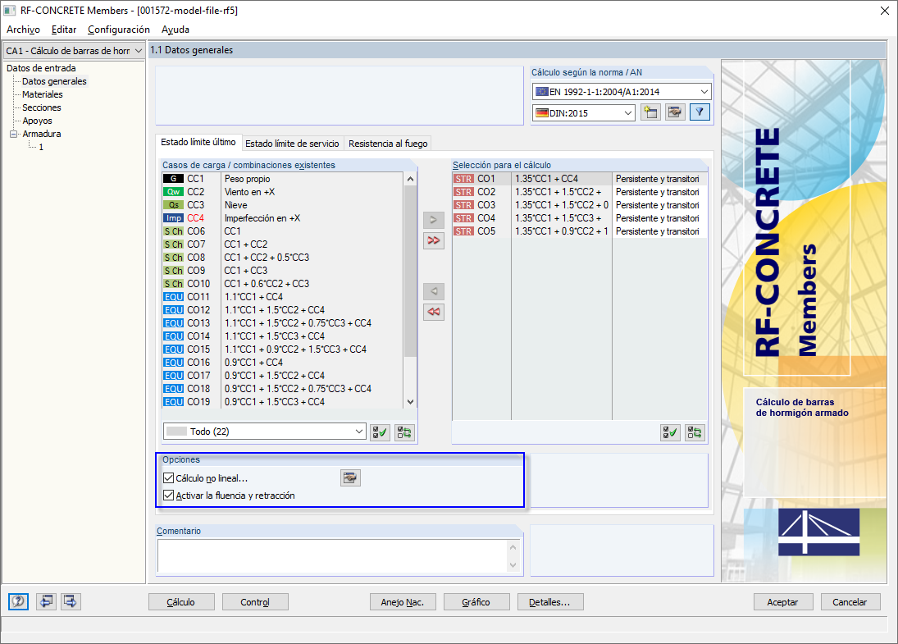Image resolution: width=898 pixels, height=644 pixels.
Task: Click the EQU badge of CO11
Action: [x=174, y=297]
